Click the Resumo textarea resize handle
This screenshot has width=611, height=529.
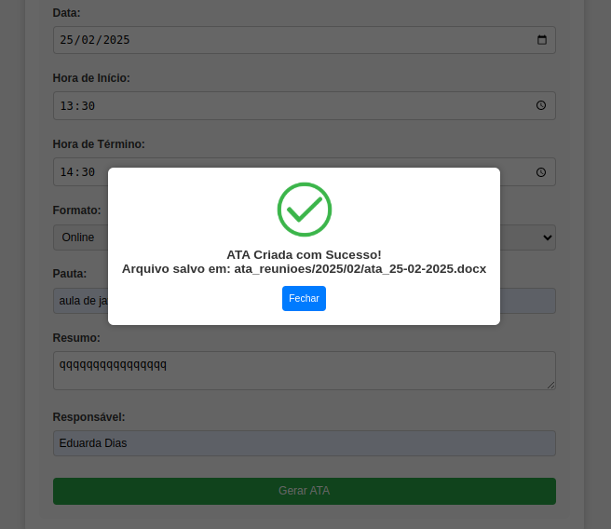tap(550, 385)
